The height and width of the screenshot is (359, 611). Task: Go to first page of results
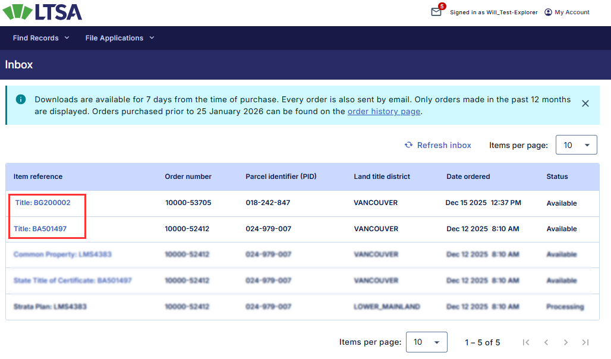click(525, 342)
